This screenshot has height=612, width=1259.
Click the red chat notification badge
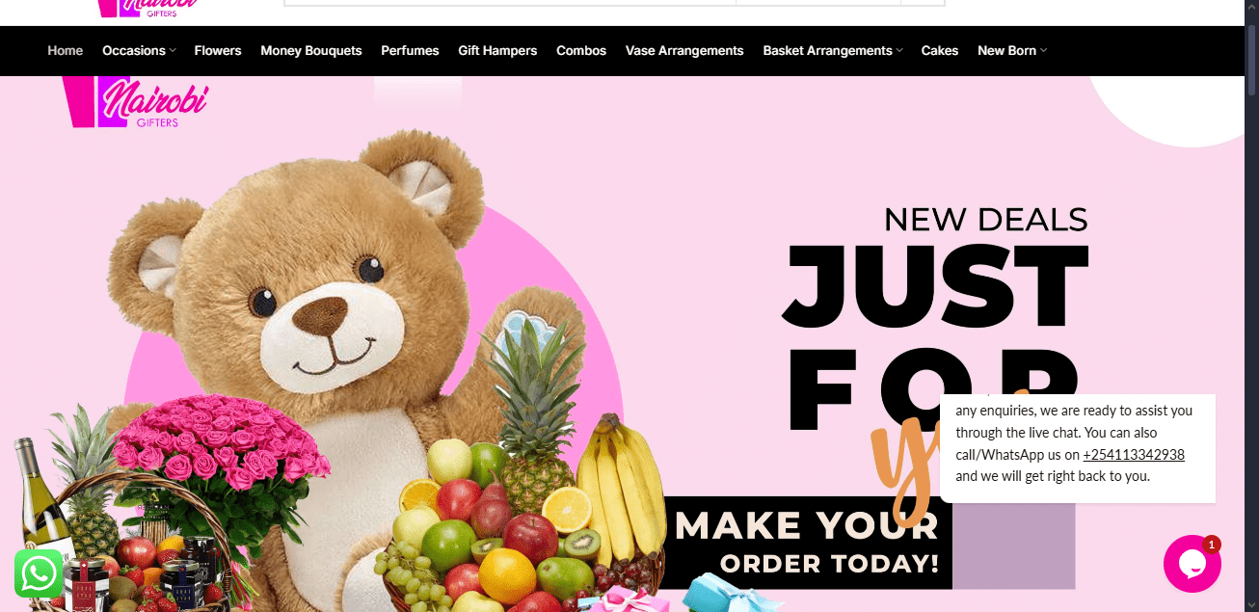click(x=1212, y=545)
